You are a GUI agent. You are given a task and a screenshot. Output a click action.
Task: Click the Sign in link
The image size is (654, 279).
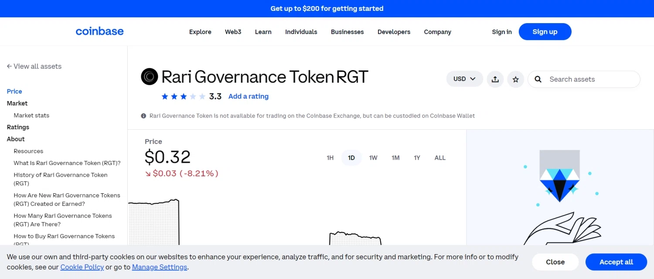click(x=502, y=32)
